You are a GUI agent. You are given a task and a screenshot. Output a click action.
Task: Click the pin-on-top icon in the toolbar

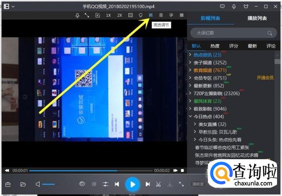point(77,15)
